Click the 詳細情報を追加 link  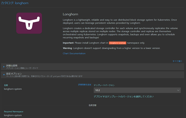84,85
